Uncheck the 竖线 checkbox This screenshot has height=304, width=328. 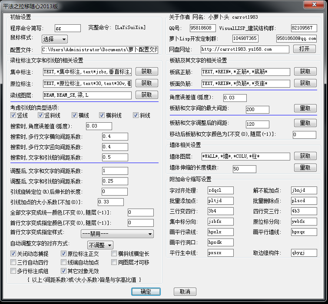[14, 115]
